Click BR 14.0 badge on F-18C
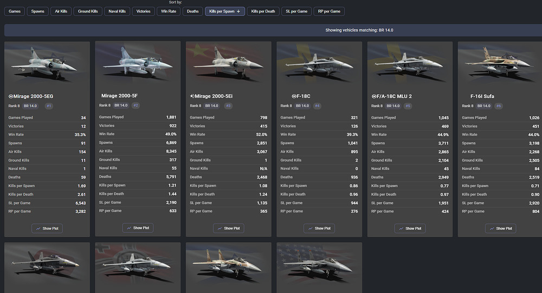The image size is (542, 293). coord(302,106)
